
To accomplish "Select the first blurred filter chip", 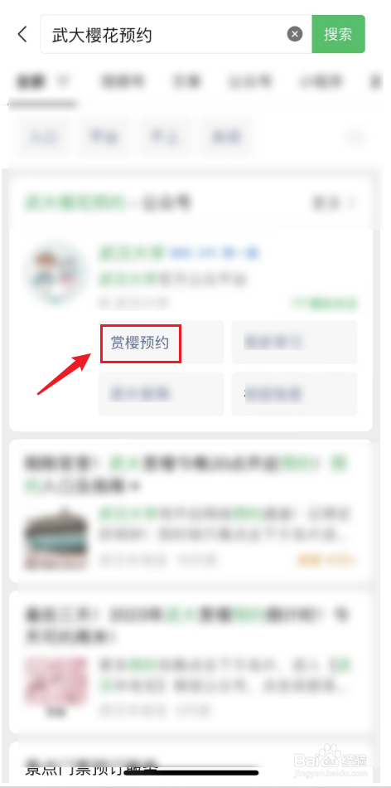I will [43, 136].
